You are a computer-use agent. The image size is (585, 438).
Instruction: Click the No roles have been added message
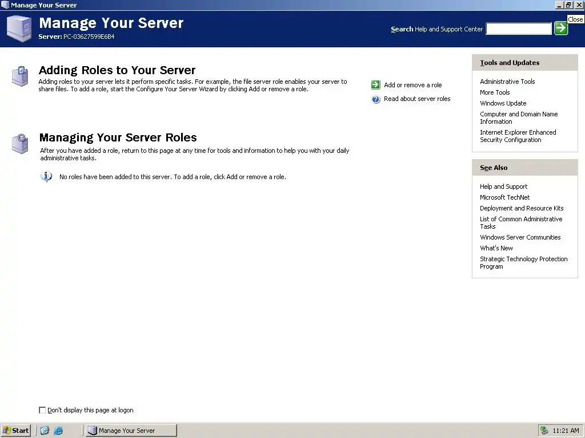pyautogui.click(x=173, y=177)
